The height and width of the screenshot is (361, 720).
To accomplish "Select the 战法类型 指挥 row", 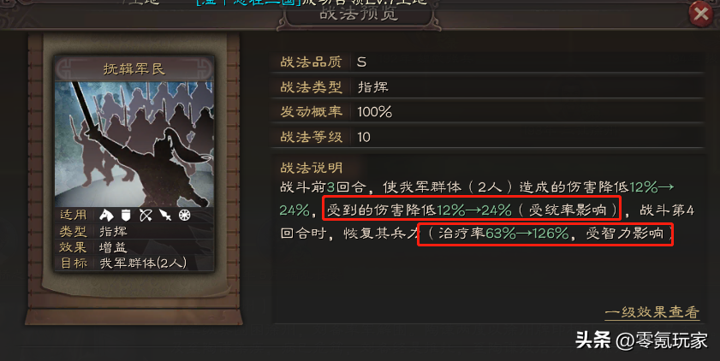I will click(x=488, y=86).
